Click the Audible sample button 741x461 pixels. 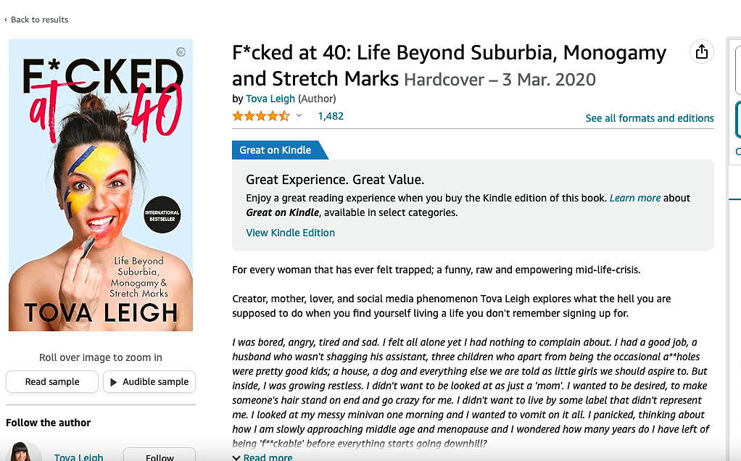tap(149, 382)
